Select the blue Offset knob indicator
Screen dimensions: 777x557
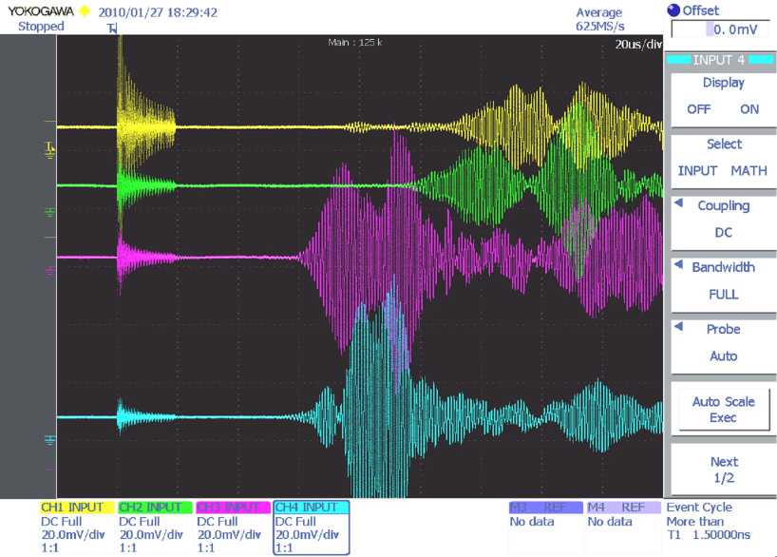tap(673, 10)
